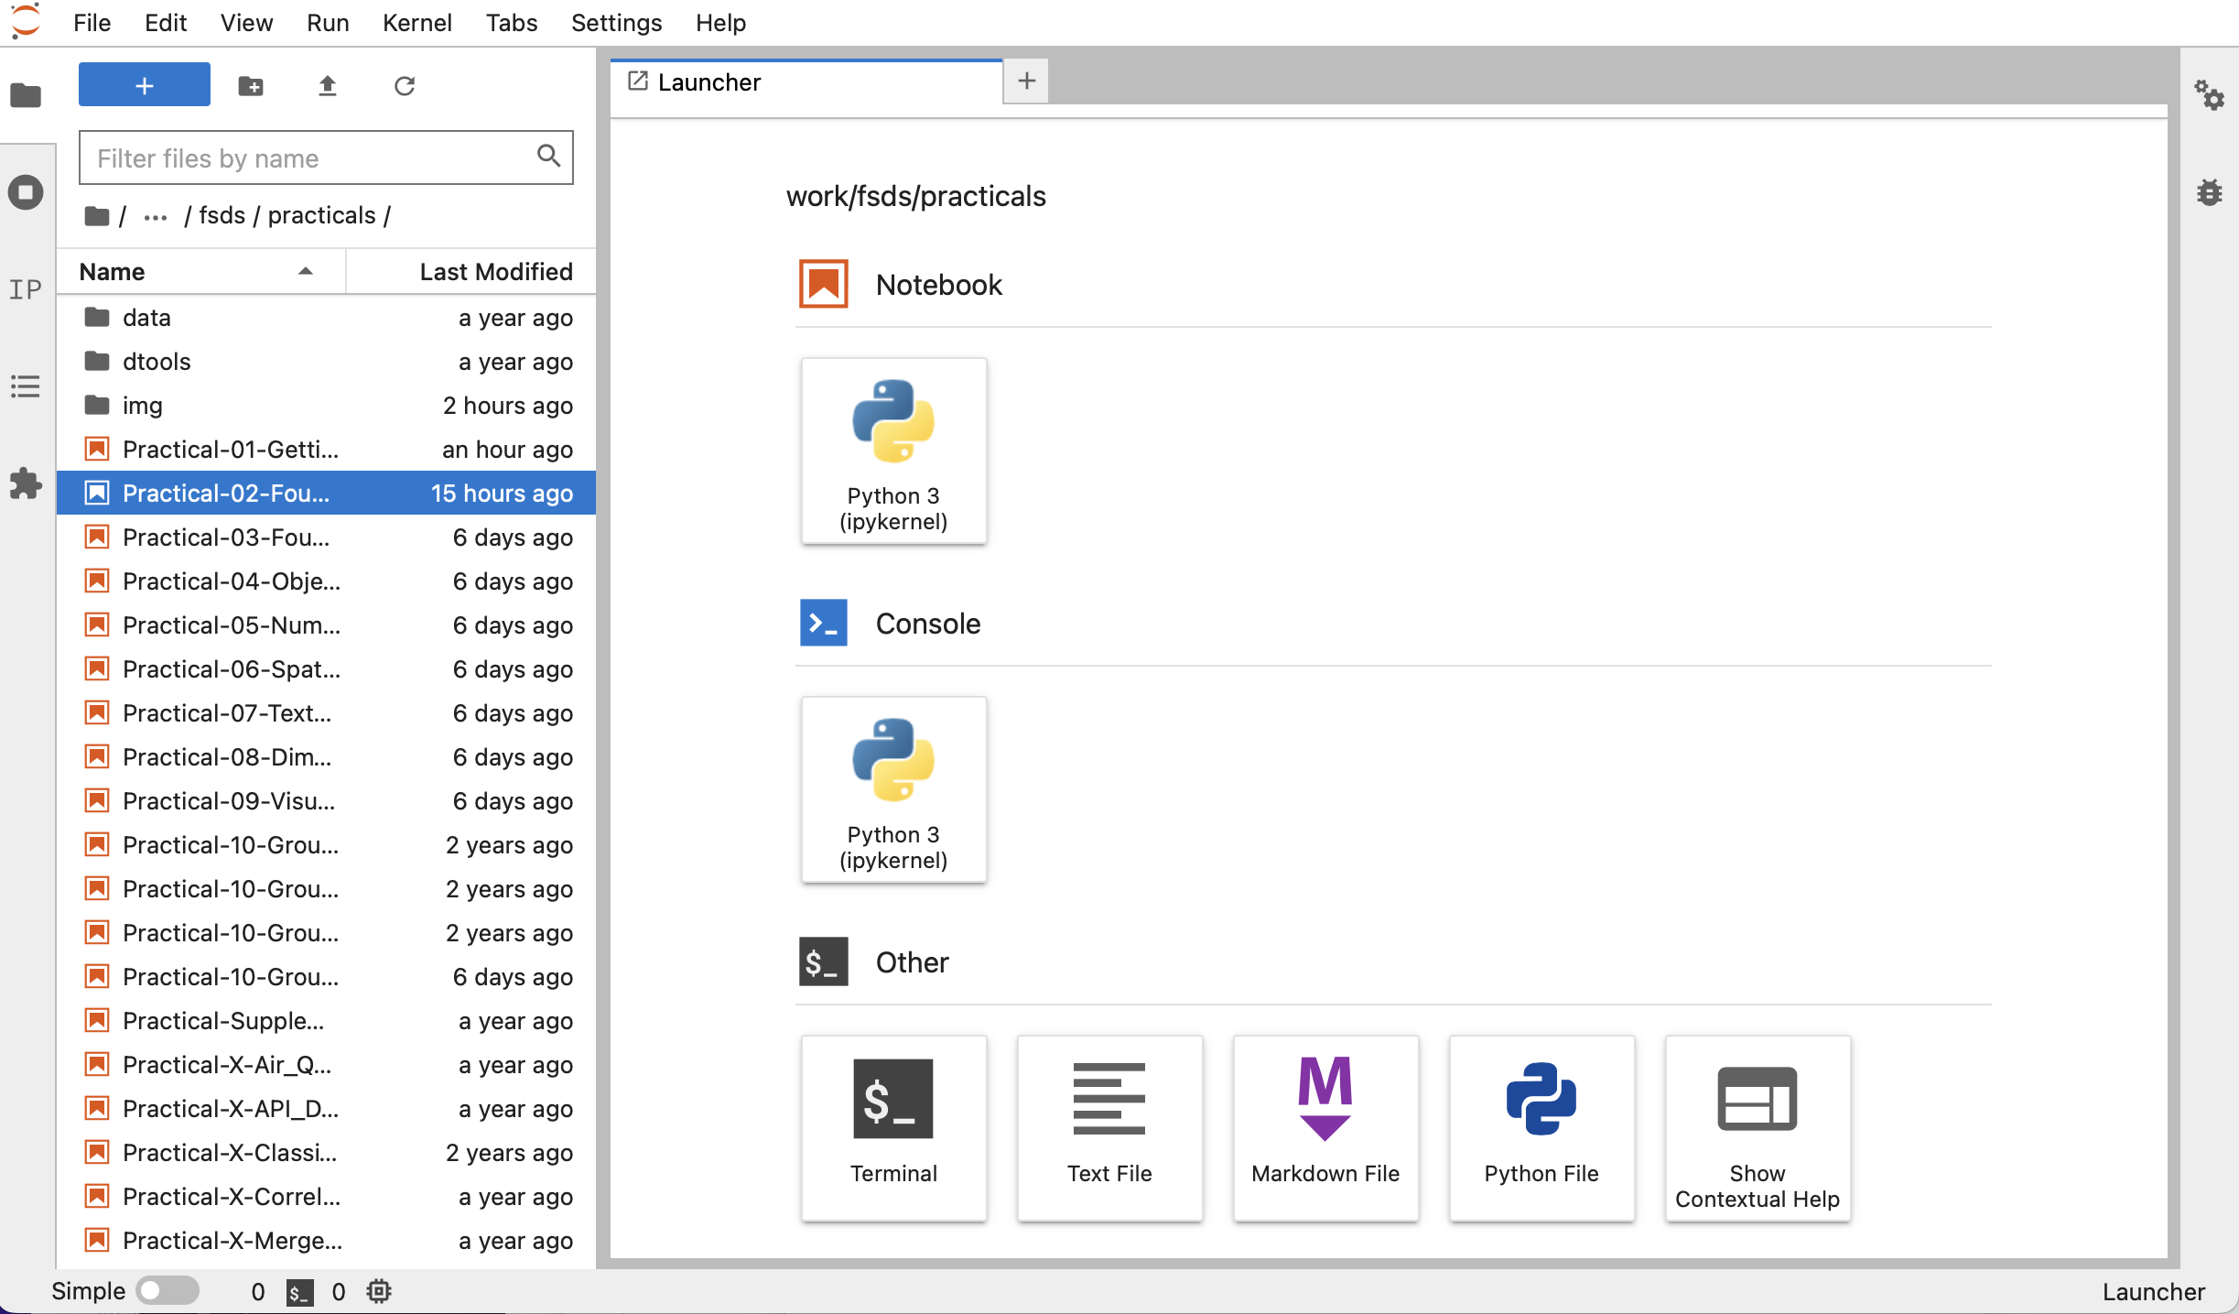Expand the collapsed breadcrumb ellipsis
Image resolution: width=2239 pixels, height=1314 pixels.
156,217
